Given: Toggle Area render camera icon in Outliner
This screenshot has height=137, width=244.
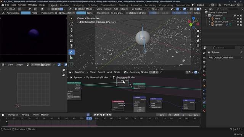Looking at the screenshot, I should (241, 19).
